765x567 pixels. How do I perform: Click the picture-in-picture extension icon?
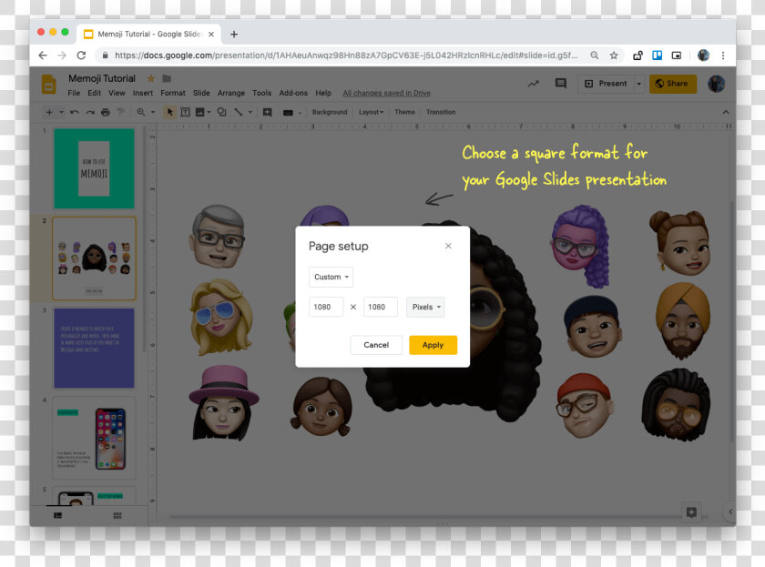[x=677, y=56]
